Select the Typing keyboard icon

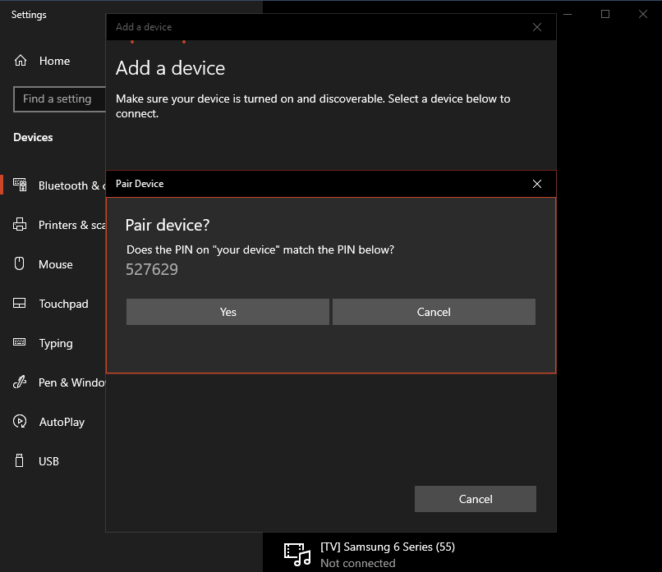tap(19, 342)
